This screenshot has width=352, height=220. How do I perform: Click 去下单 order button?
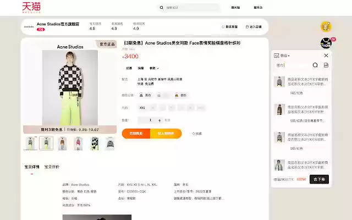[x=319, y=179]
